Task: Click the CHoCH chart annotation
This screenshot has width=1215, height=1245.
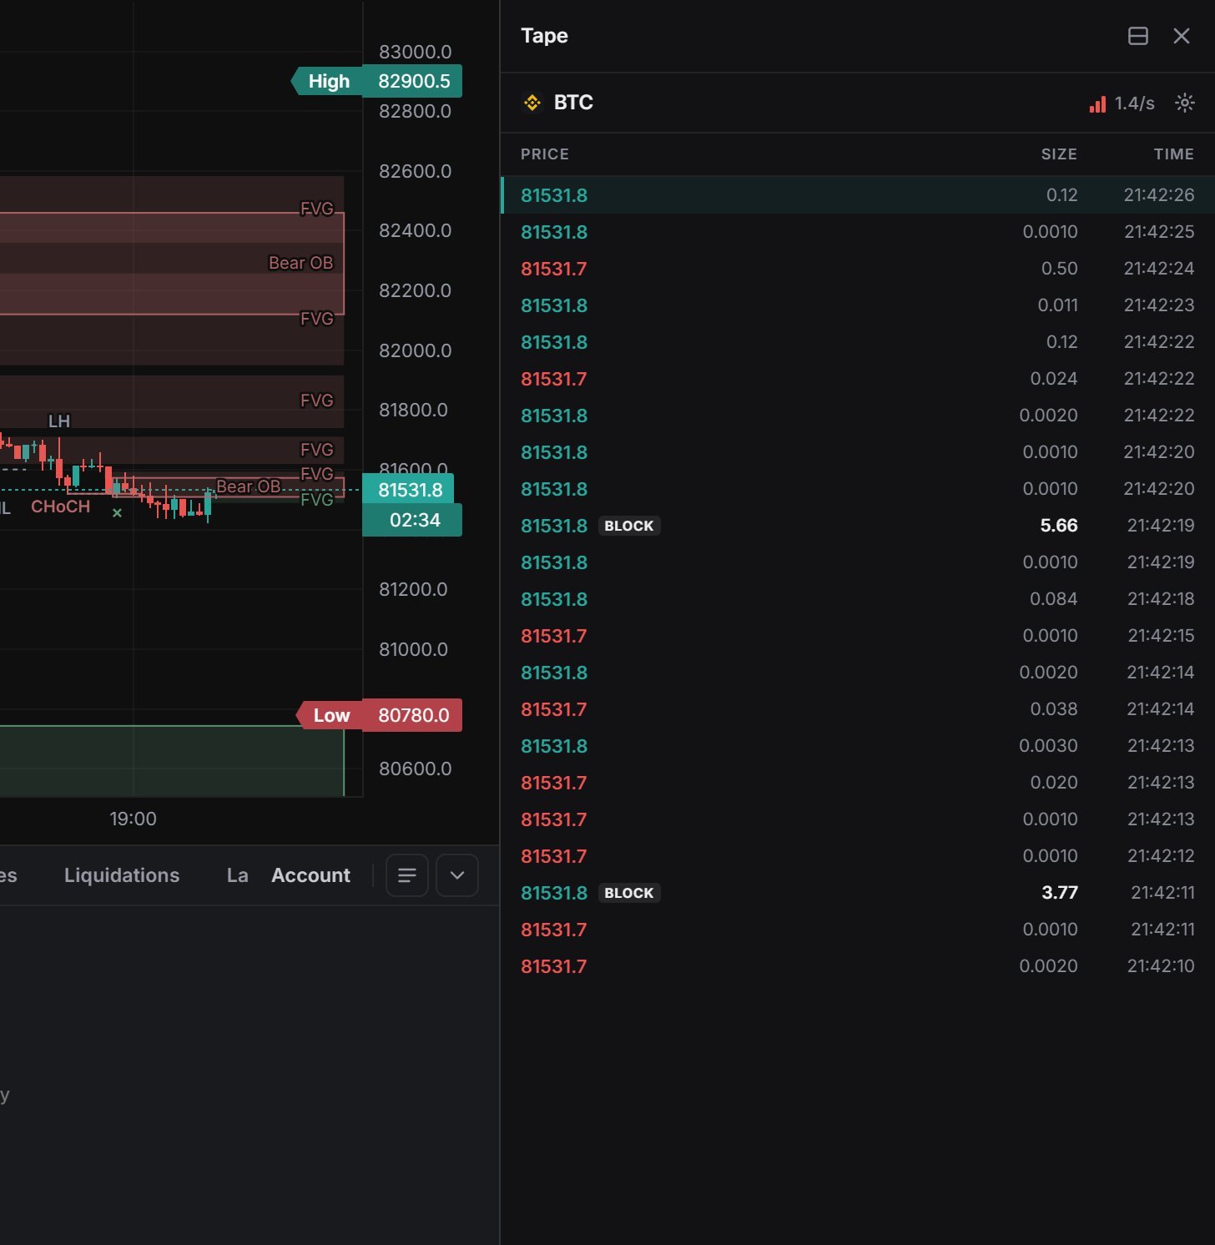Action: click(x=60, y=507)
